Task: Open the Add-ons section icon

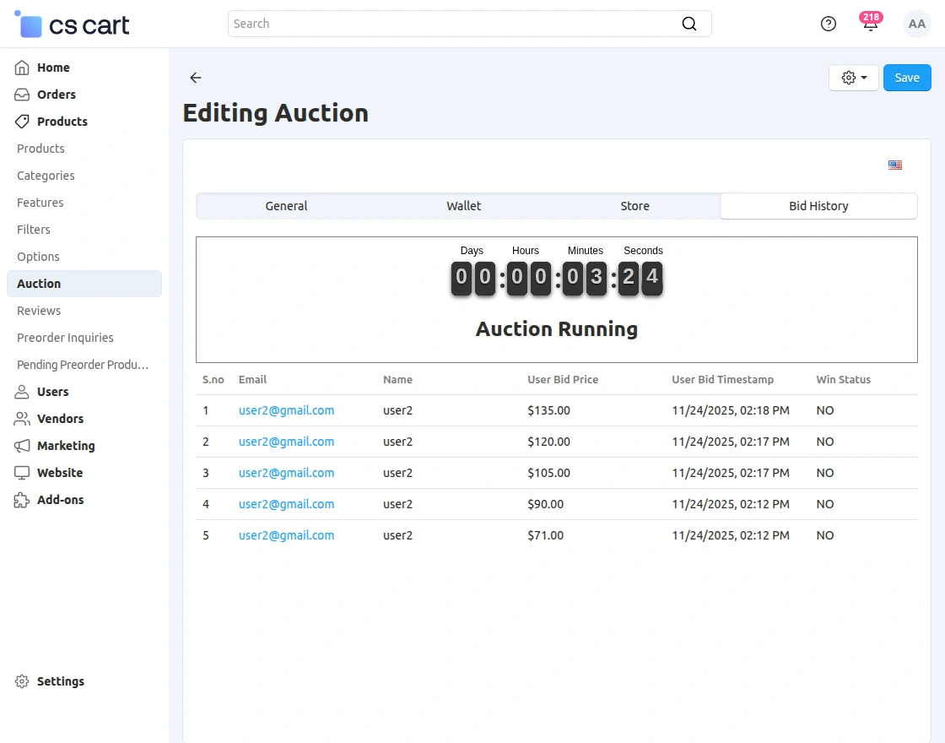Action: (x=21, y=500)
